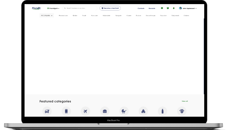Select the baby stroller featured category icon
This screenshot has height=130, width=227.
124,111
